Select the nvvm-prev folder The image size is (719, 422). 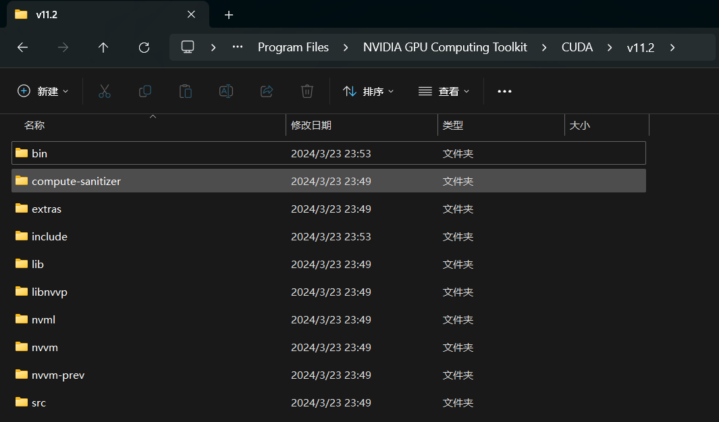[58, 375]
